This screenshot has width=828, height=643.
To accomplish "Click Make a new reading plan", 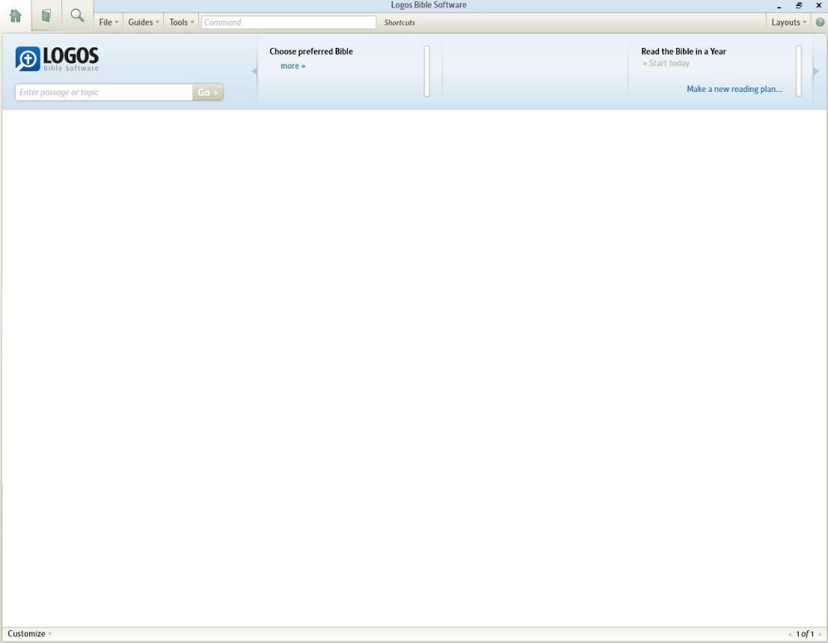I will (734, 88).
